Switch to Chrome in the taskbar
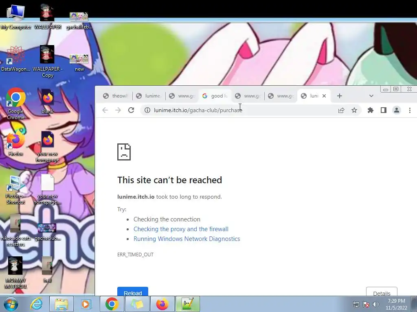 (x=112, y=304)
